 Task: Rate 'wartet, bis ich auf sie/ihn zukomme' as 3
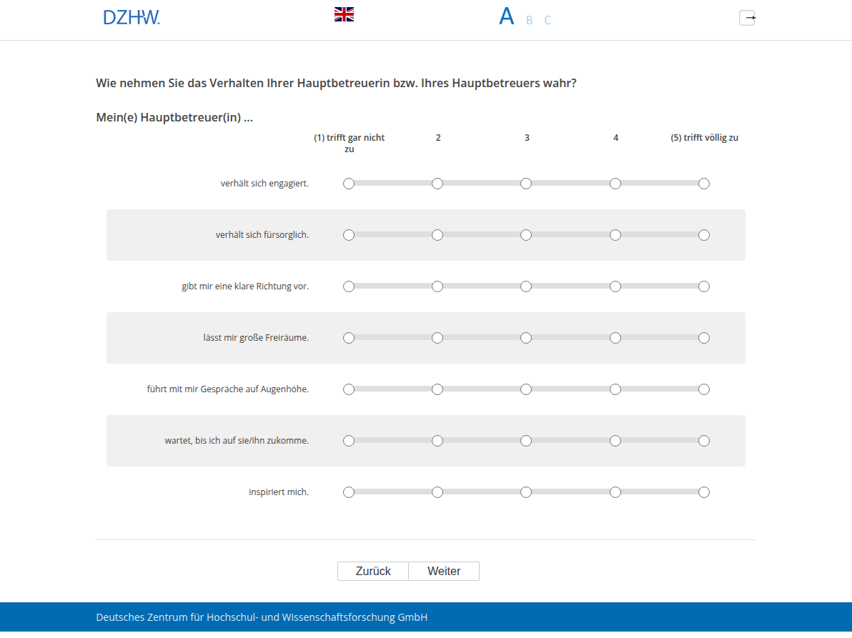[x=526, y=441]
